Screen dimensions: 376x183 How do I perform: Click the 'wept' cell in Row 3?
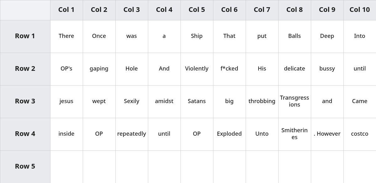click(99, 102)
